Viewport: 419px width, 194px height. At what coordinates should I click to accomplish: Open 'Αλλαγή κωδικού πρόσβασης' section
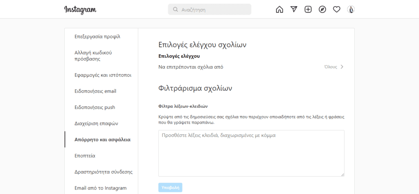click(93, 56)
